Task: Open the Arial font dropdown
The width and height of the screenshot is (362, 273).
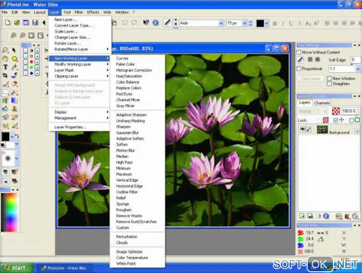Action: click(221, 23)
